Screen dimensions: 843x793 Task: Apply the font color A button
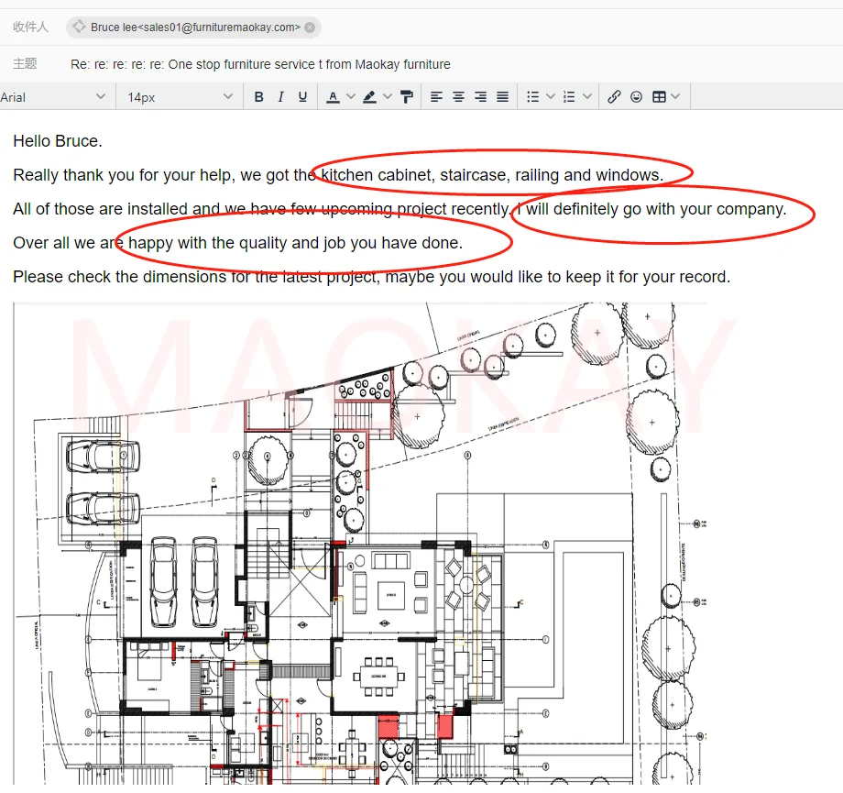point(333,97)
